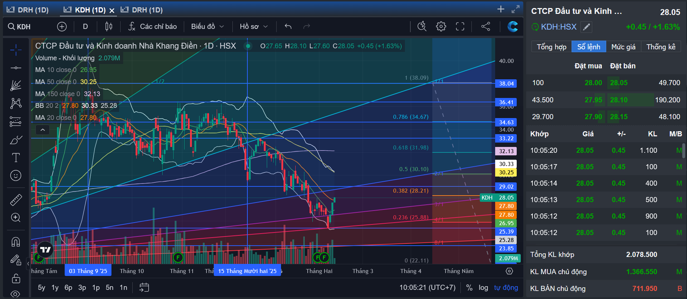The height and width of the screenshot is (299, 687).
Task: Open chart settings gear in the top toolbar
Action: [x=441, y=26]
